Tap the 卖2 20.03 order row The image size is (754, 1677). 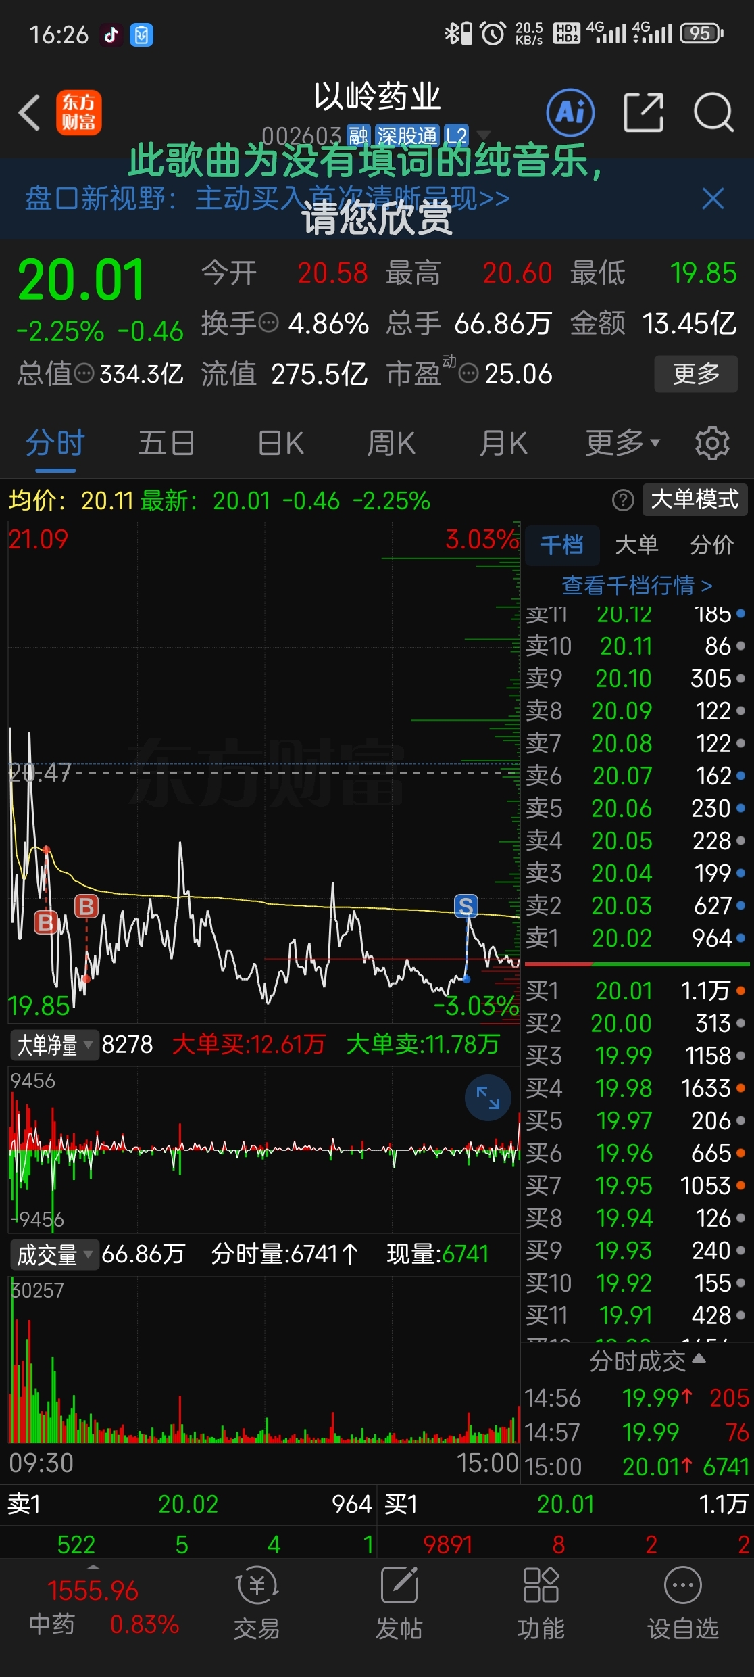coord(636,905)
